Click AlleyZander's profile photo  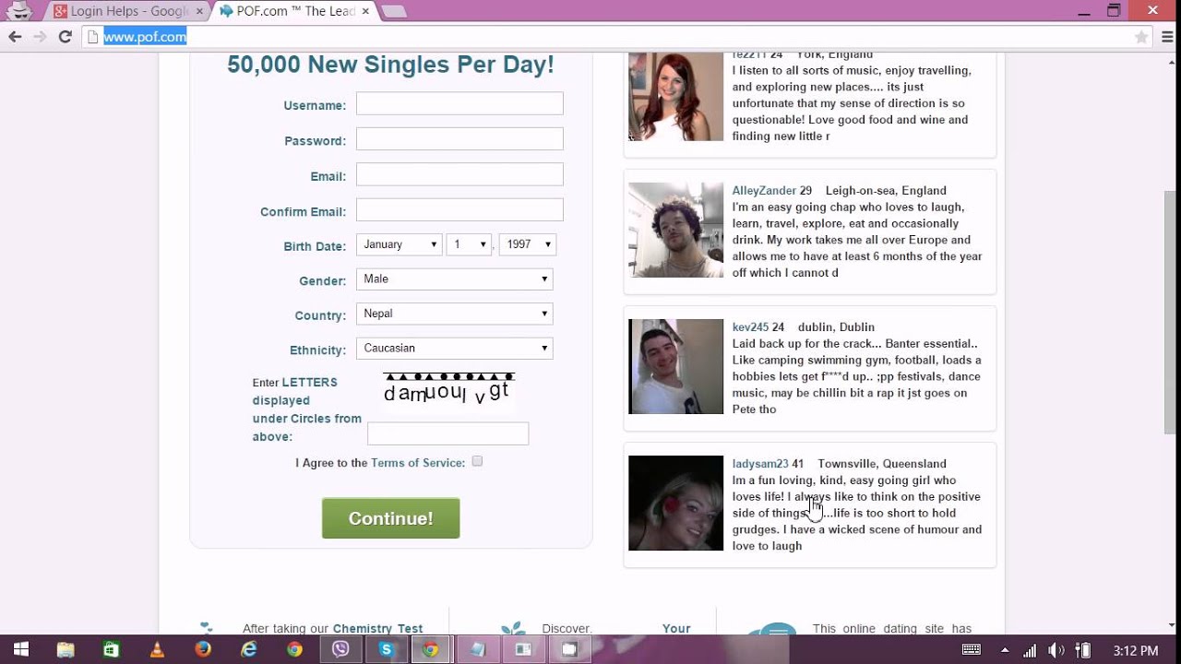click(675, 230)
